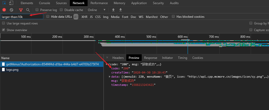Image resolution: width=269 pixels, height=110 pixels.
Task: View the raw Response tab
Action: coord(151,58)
